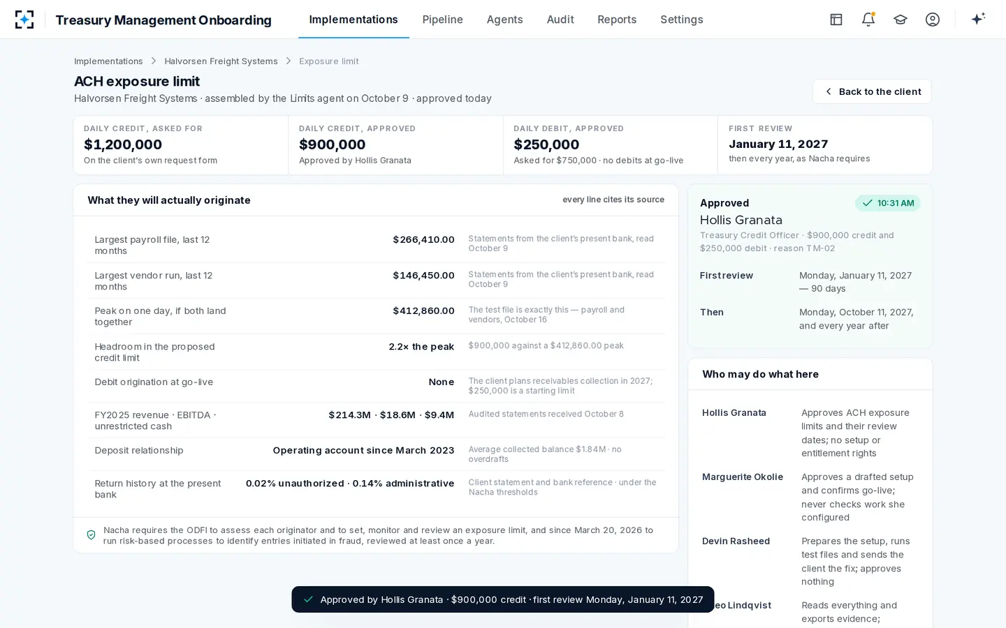Select the $1,200,000 daily credit asked value
Screen dimensions: 1006x628
pos(123,144)
